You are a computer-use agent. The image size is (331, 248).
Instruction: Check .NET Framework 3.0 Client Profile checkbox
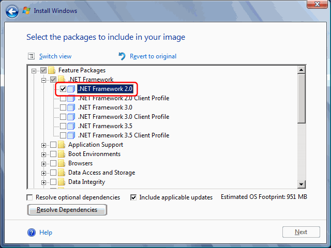click(63, 117)
